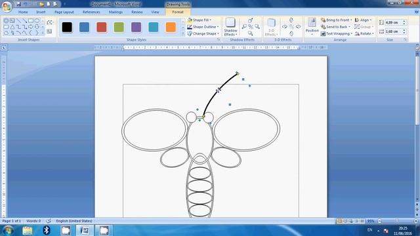This screenshot has height=236, width=420.
Task: Switch to Full Screen Reading view
Action: 345,221
